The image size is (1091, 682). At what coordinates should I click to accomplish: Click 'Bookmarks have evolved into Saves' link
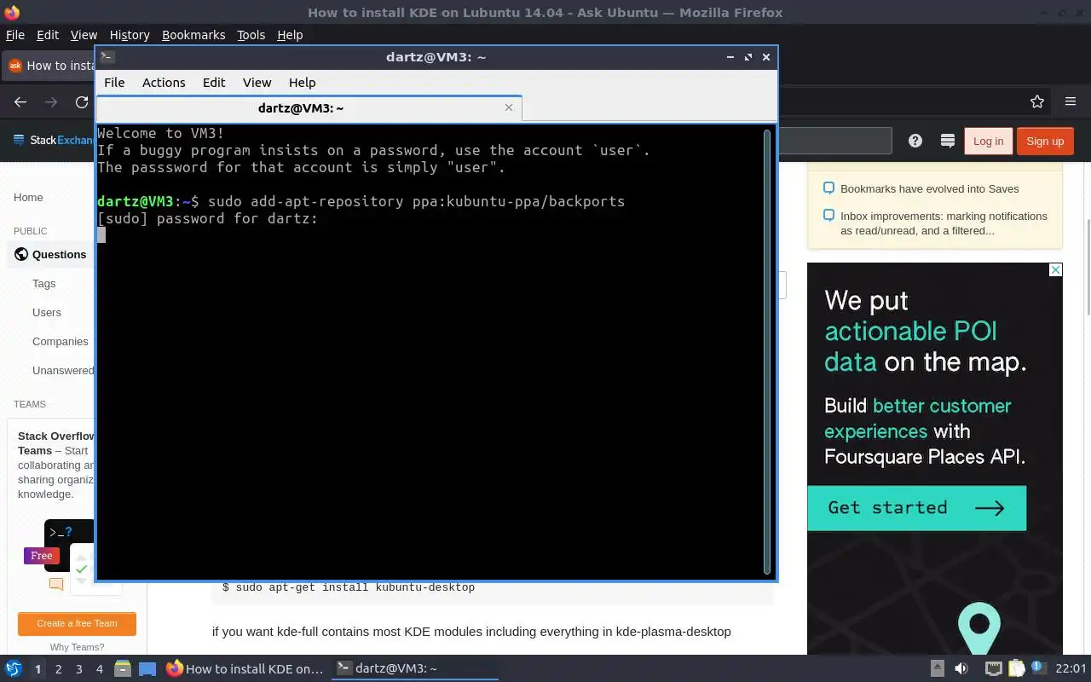pos(929,188)
